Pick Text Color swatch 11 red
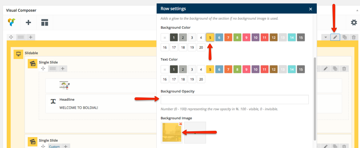 coord(264,69)
